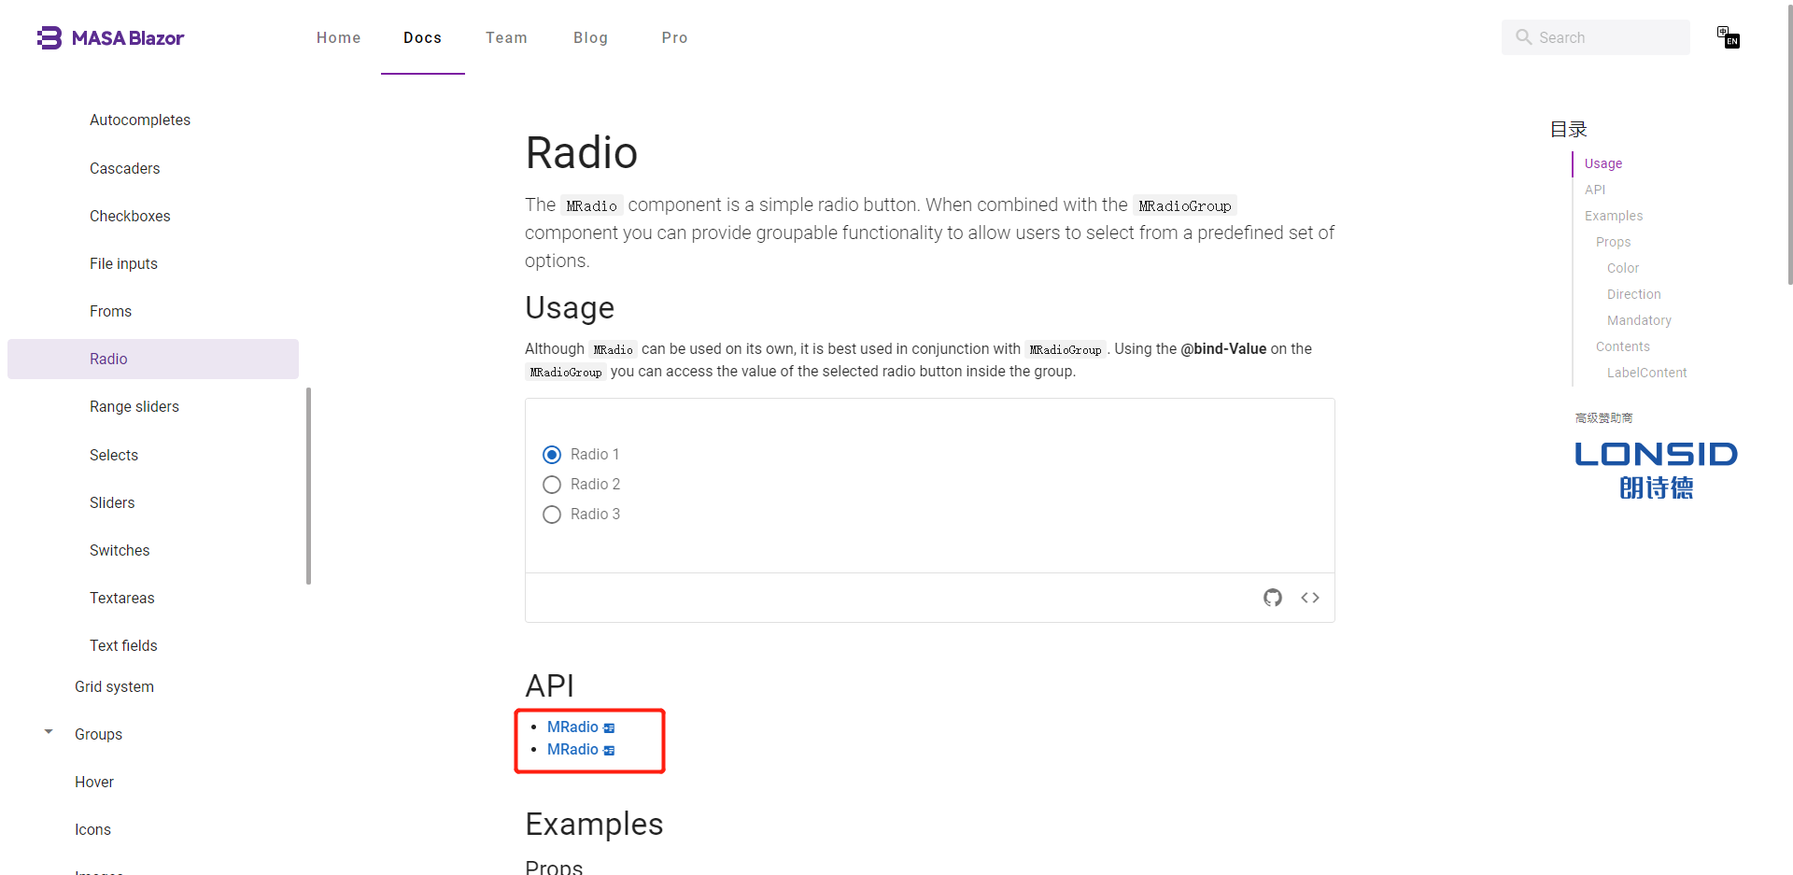Expand the Groups section arrow
This screenshot has height=875, width=1793.
[x=49, y=732]
